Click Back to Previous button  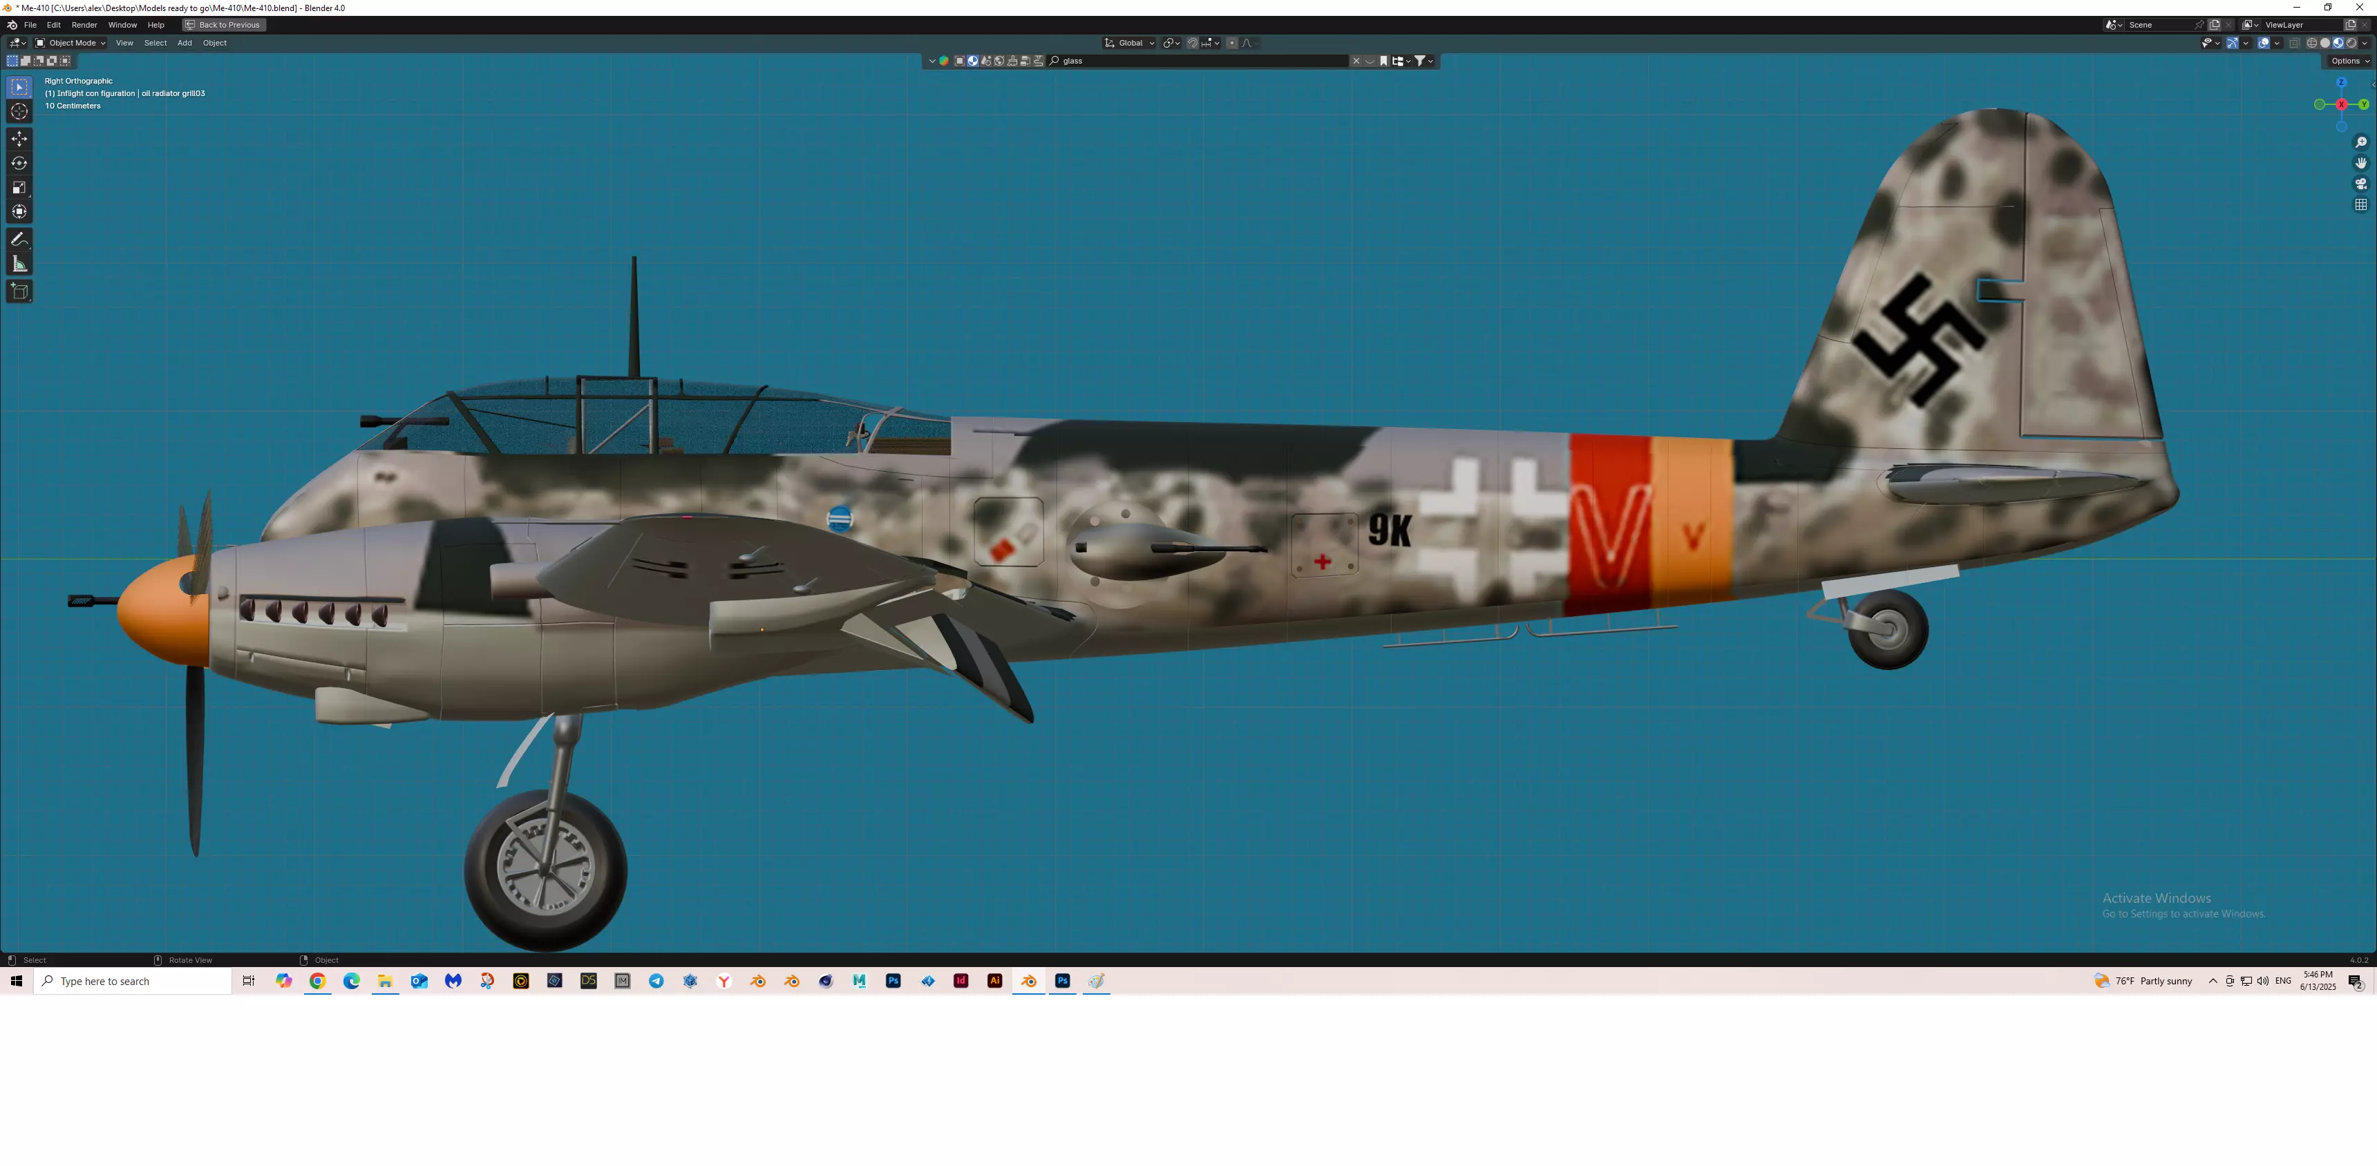point(225,25)
